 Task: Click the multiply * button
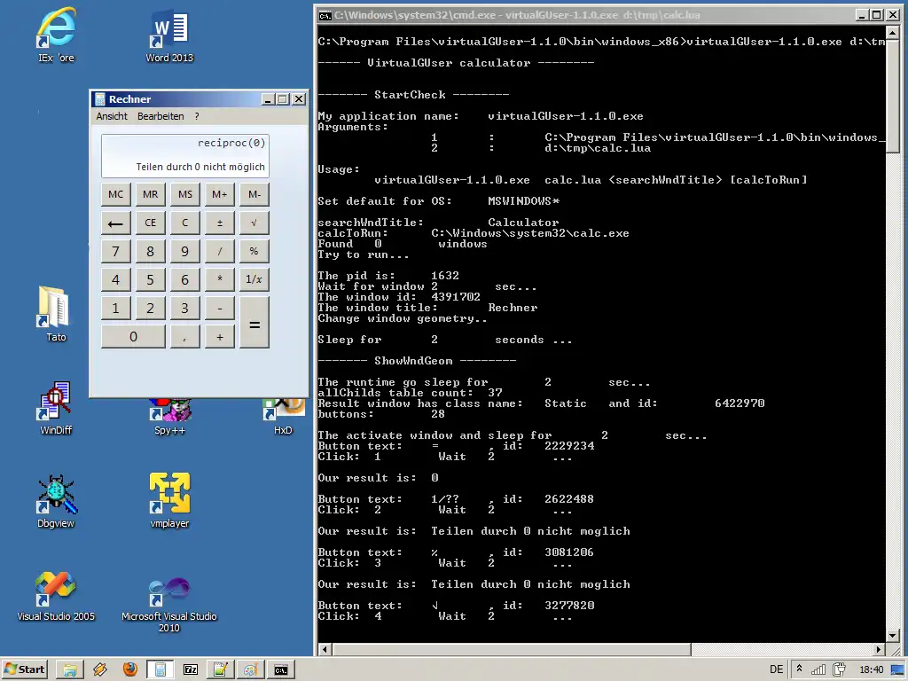(x=220, y=279)
